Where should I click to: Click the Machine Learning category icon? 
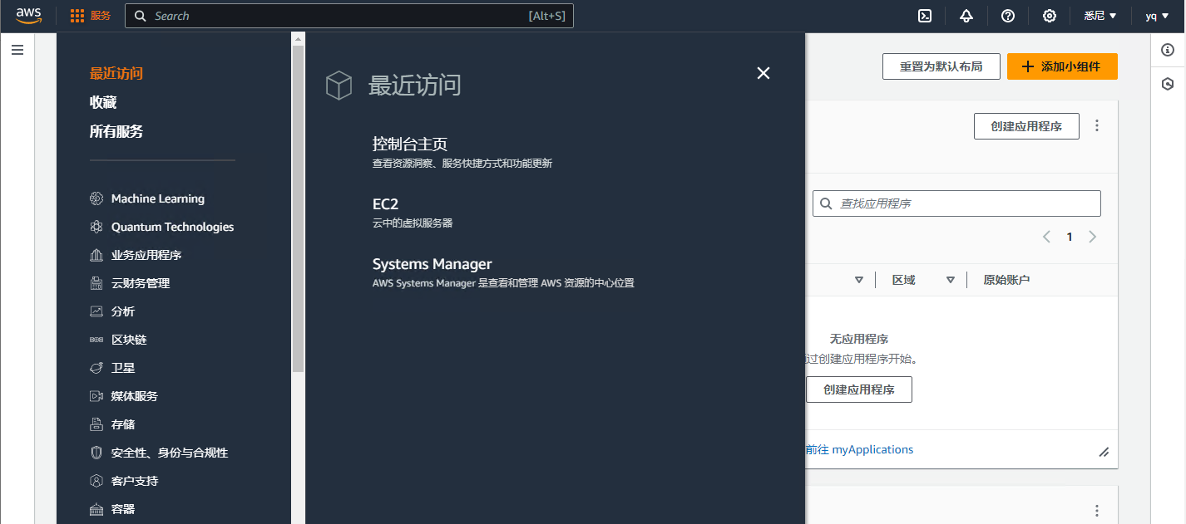[x=96, y=198]
